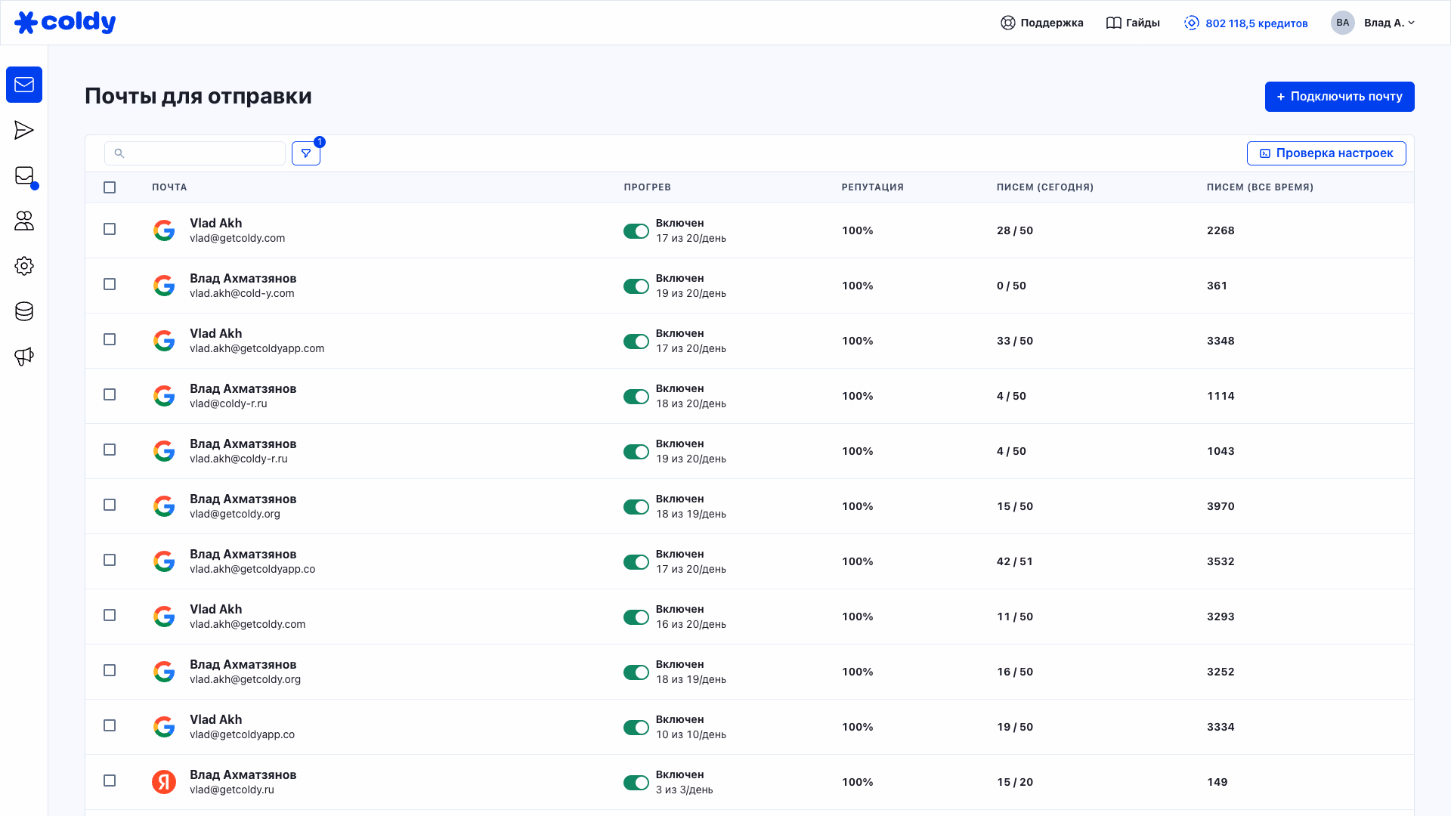Open the Гайды guides menu item
This screenshot has height=816, width=1451.
pyautogui.click(x=1133, y=23)
